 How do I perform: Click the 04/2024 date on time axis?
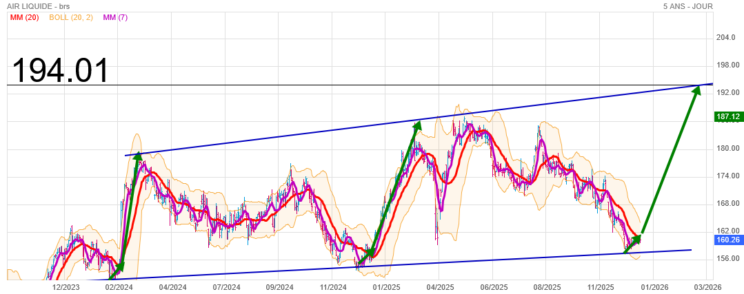(173, 286)
